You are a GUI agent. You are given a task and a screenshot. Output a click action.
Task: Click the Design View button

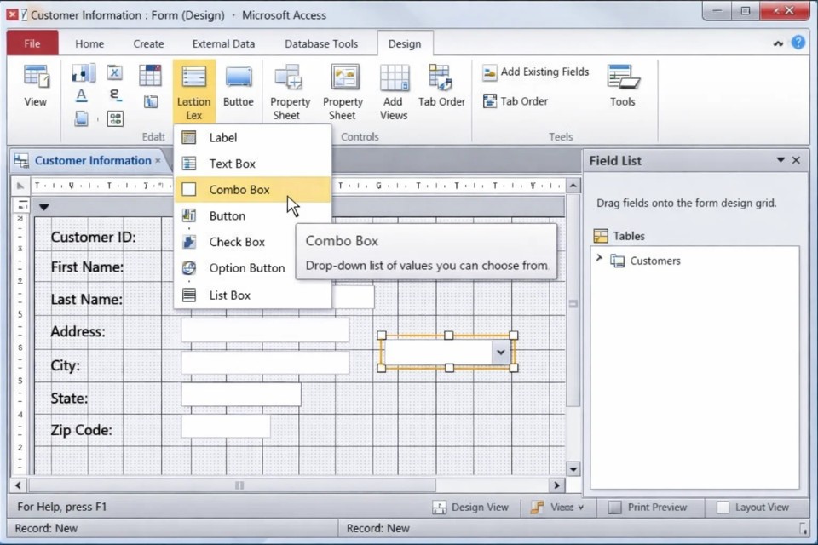pos(470,508)
